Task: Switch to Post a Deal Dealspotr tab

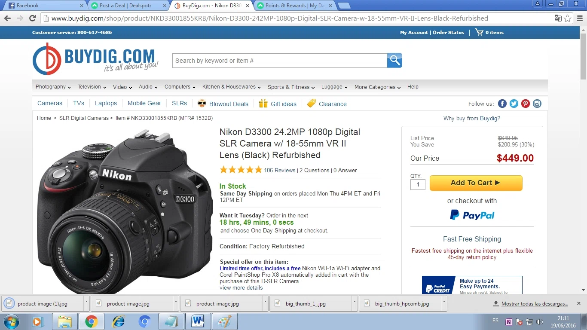Action: (128, 6)
